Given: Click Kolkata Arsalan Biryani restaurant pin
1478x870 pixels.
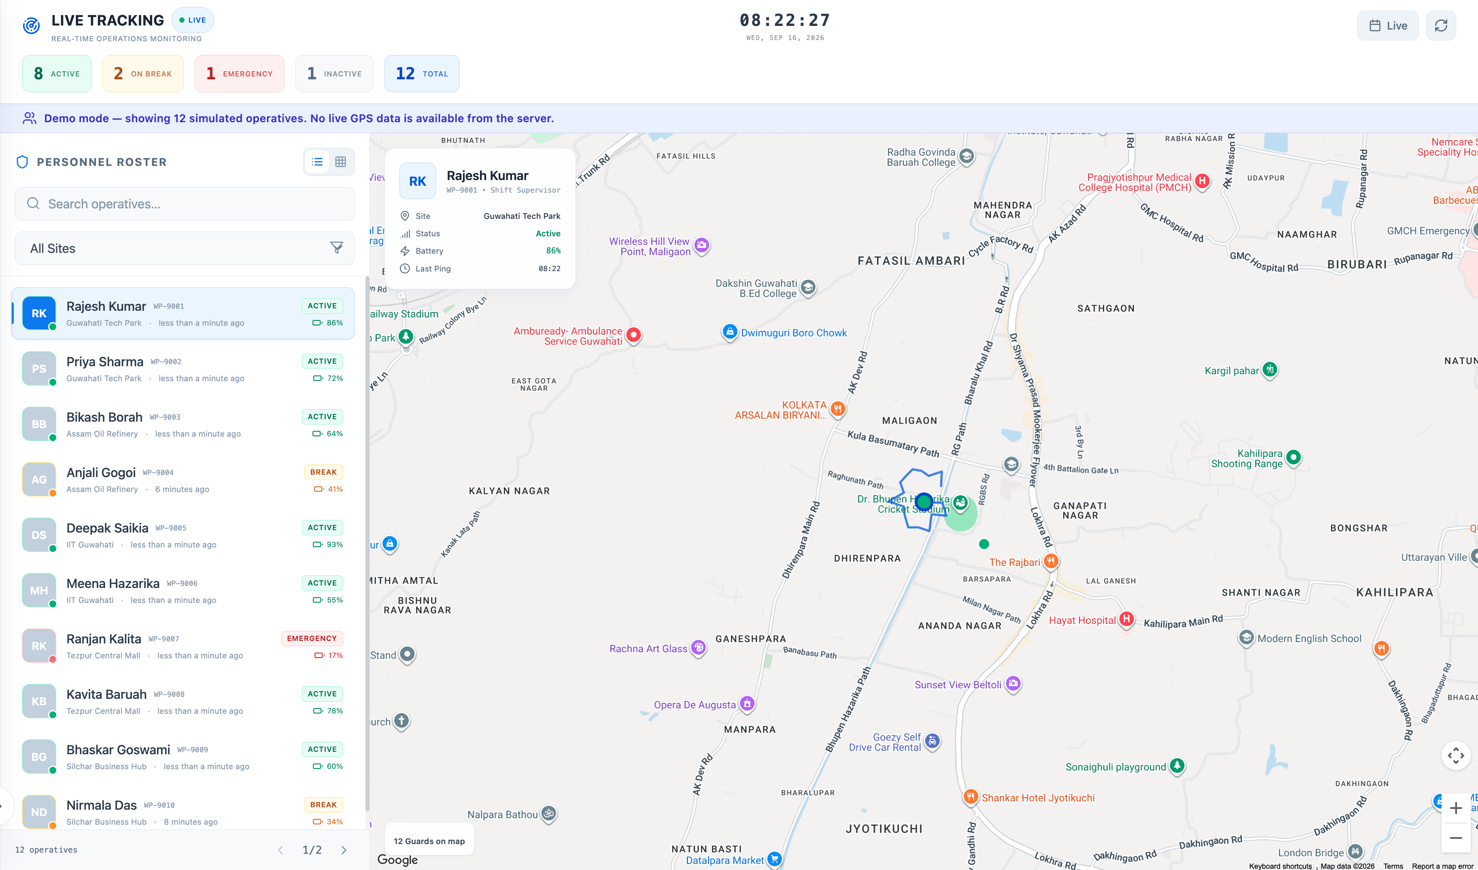Looking at the screenshot, I should [838, 409].
